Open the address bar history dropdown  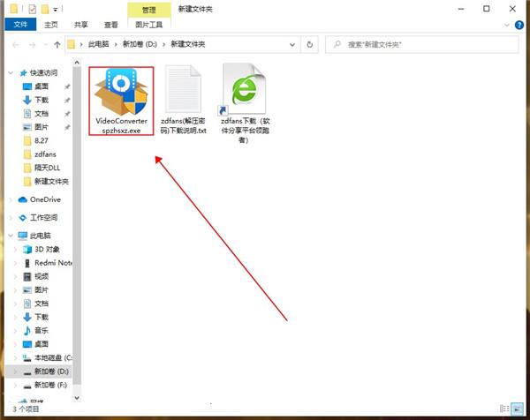click(x=292, y=45)
